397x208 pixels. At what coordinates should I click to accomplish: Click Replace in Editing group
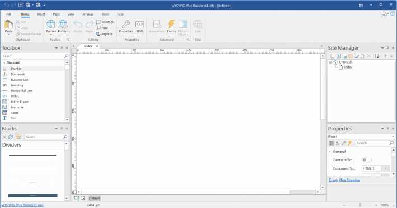(104, 34)
